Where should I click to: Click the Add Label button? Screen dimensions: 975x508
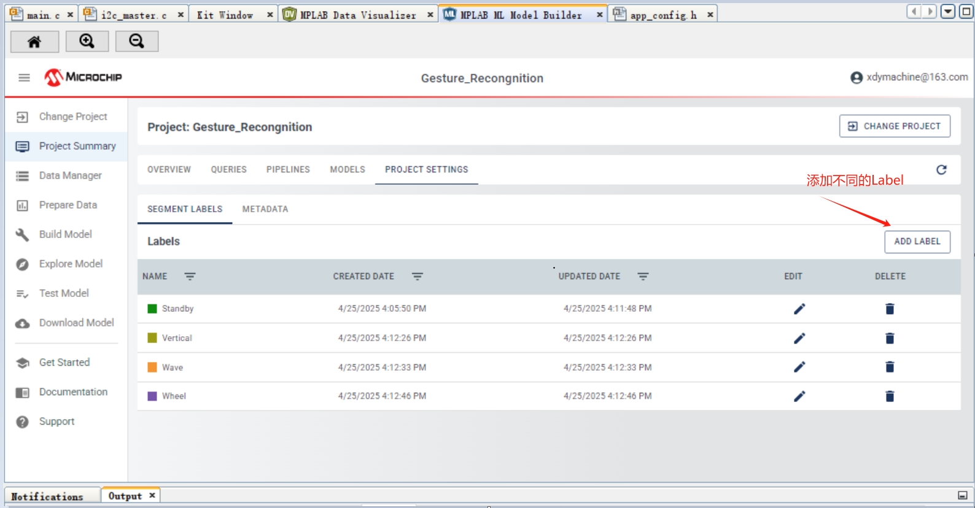(x=917, y=242)
